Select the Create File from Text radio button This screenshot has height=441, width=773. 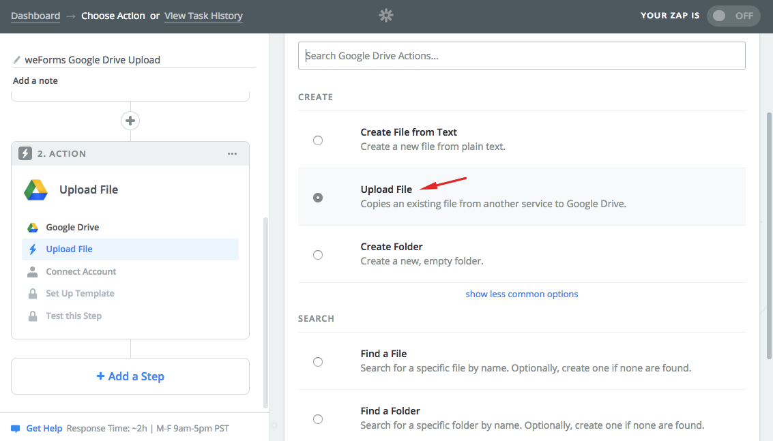pos(318,140)
